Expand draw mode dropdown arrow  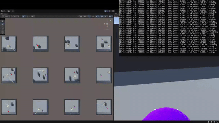pos(81,16)
